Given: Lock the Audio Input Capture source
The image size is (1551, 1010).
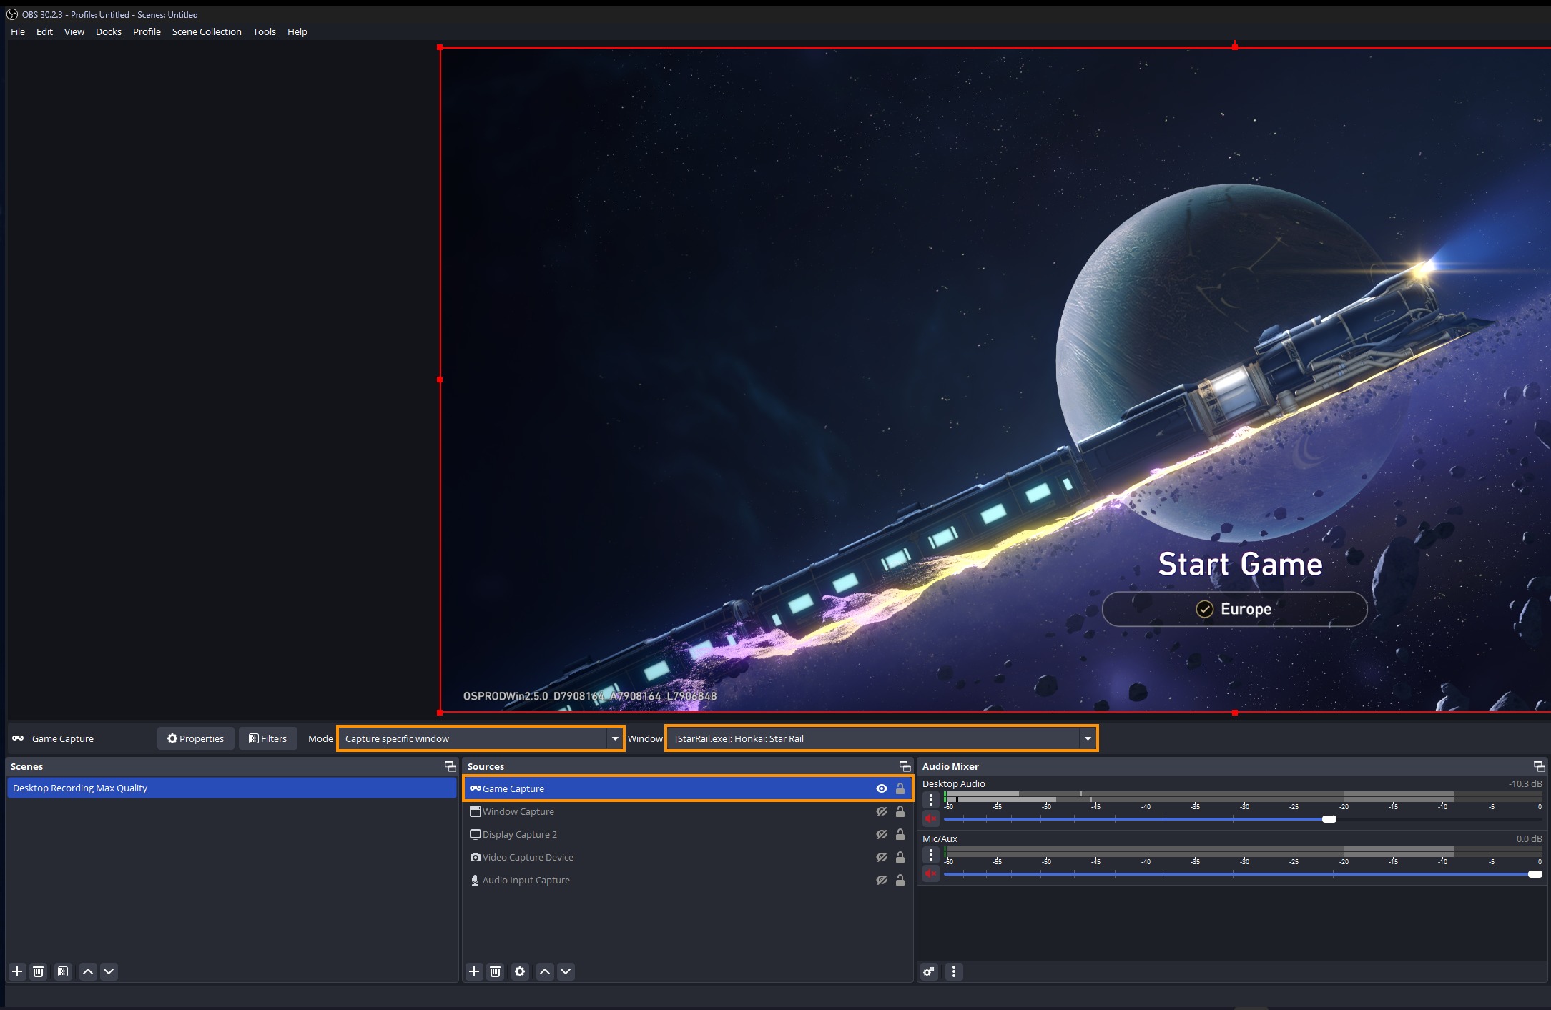Looking at the screenshot, I should tap(900, 880).
